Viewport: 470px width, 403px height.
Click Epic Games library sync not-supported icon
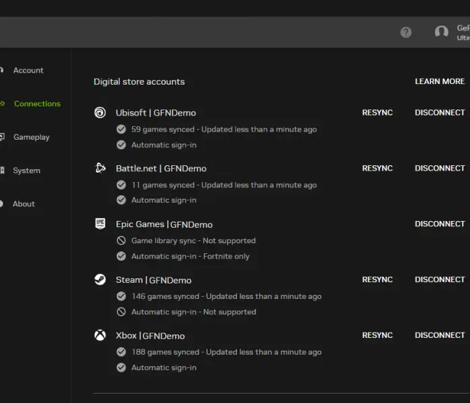point(121,240)
